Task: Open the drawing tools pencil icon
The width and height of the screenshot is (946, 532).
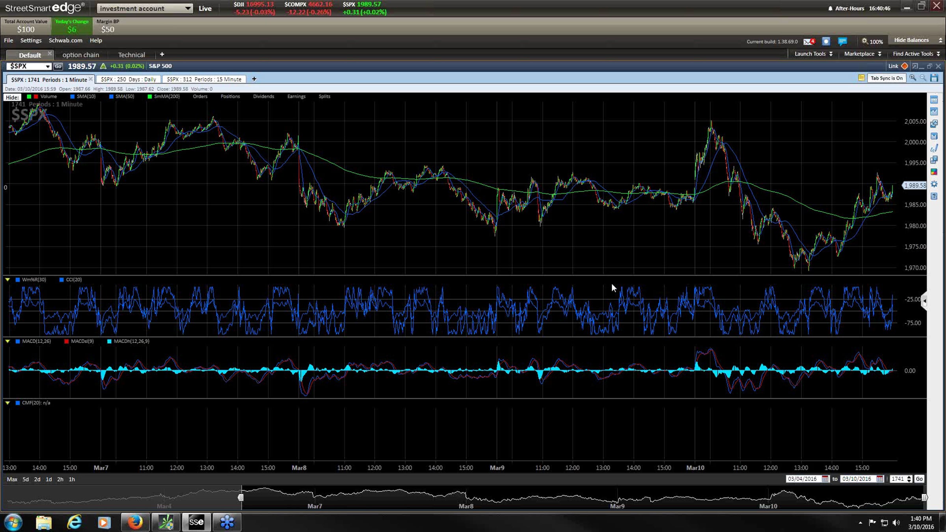Action: (934, 148)
